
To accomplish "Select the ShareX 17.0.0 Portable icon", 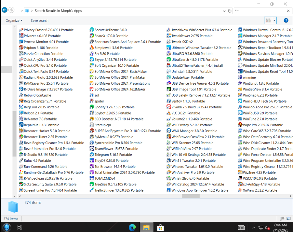I will click(92, 36).
